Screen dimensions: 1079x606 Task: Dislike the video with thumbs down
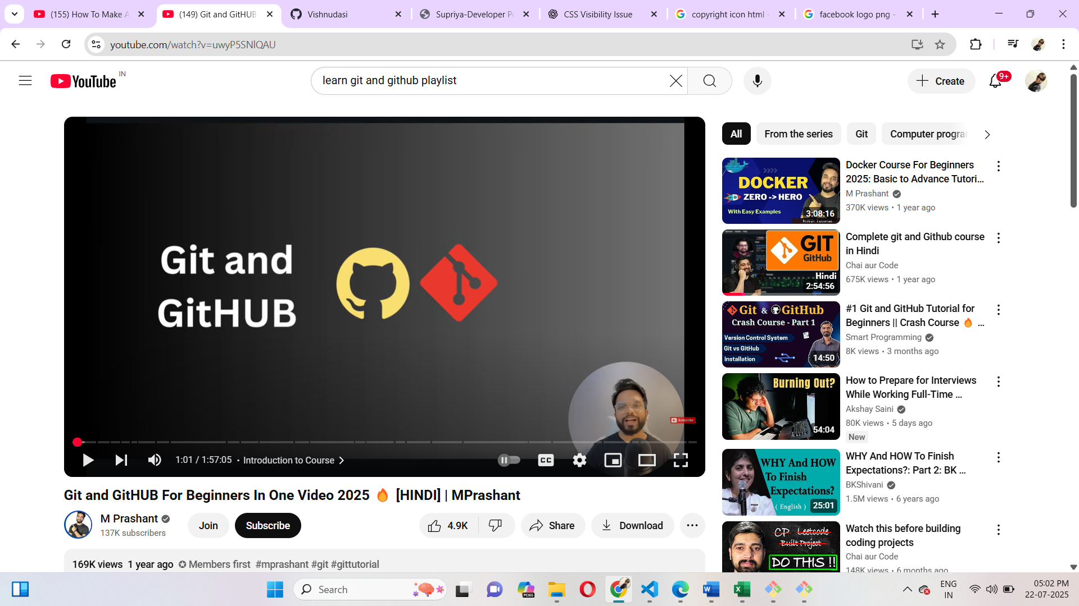point(495,526)
